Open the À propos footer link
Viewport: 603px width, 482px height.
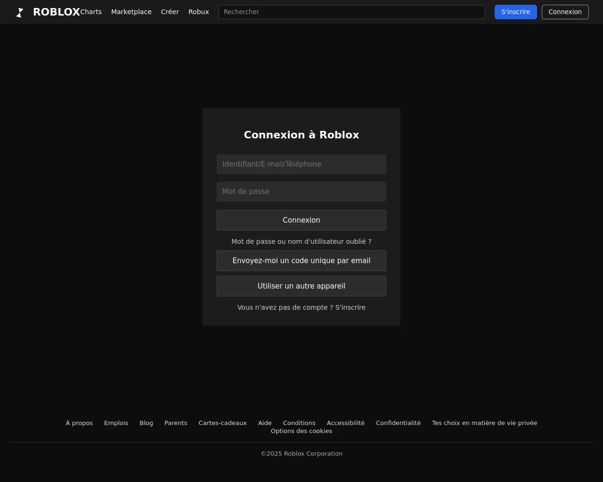click(x=79, y=423)
